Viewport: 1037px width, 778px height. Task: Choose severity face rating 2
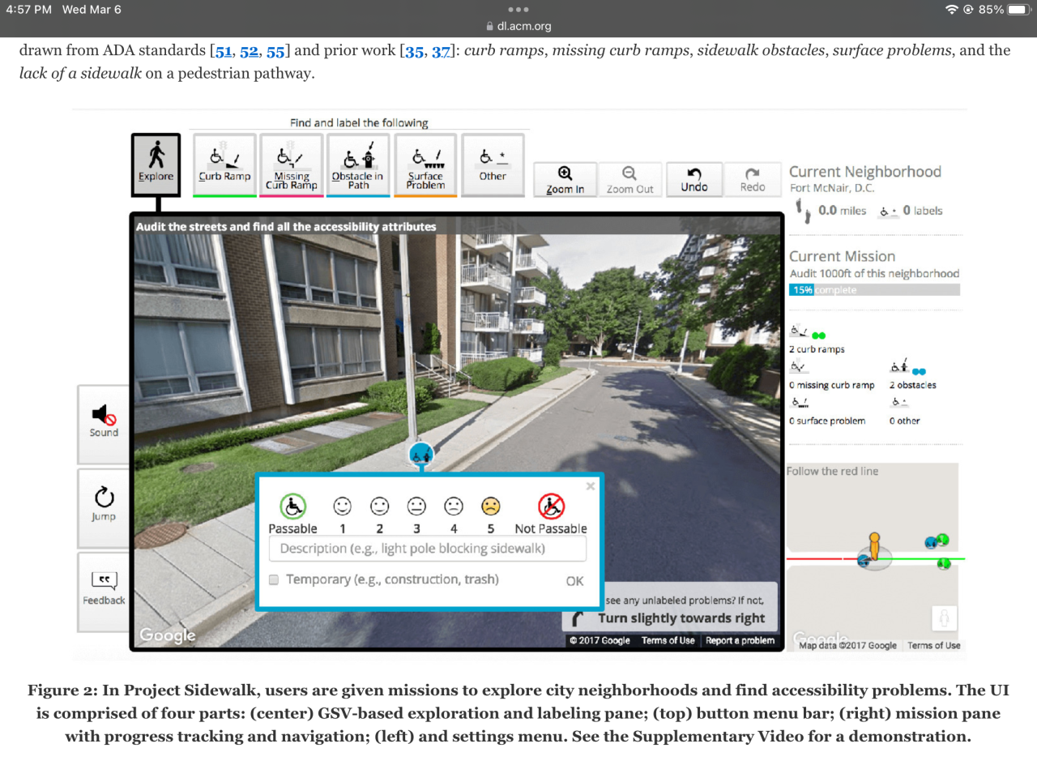tap(380, 507)
